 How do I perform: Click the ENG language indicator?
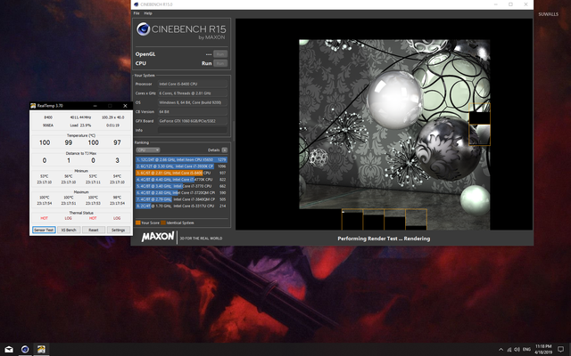pos(526,350)
